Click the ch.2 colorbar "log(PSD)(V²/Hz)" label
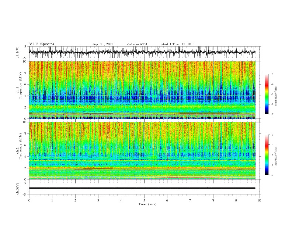The height and width of the screenshot is (225, 292). click(277, 156)
